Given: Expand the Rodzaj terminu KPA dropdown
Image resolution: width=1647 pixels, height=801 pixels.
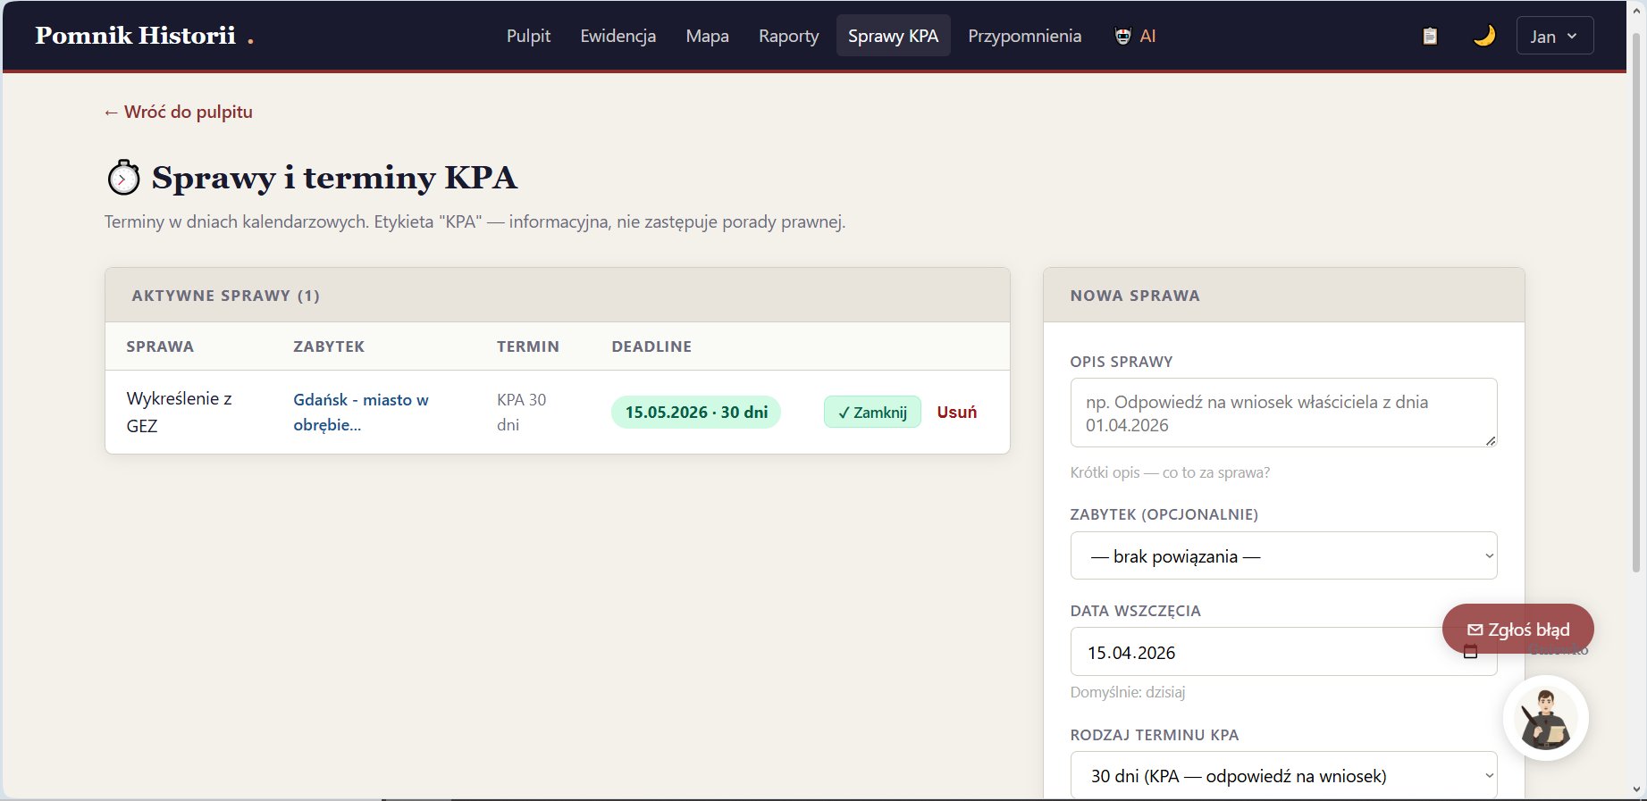Looking at the screenshot, I should (1282, 775).
